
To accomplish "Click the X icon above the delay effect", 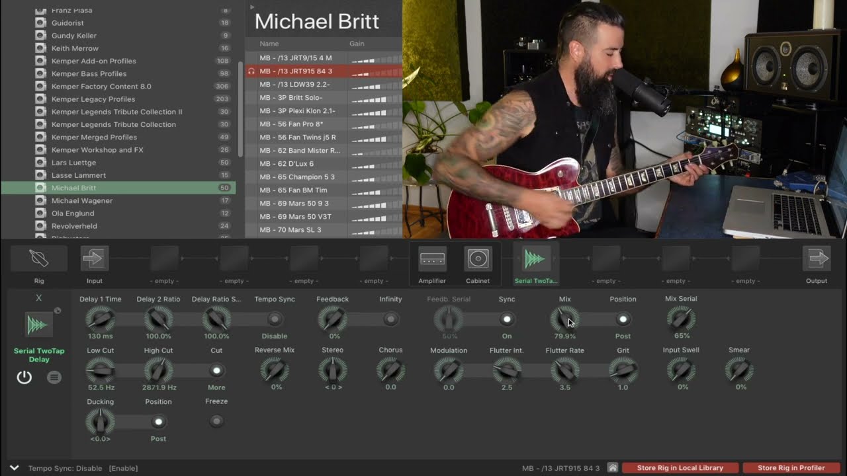I will click(39, 298).
